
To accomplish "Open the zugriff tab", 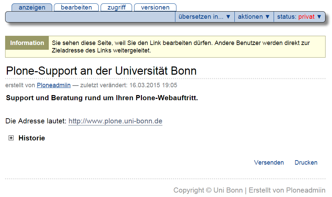I will click(x=116, y=7).
